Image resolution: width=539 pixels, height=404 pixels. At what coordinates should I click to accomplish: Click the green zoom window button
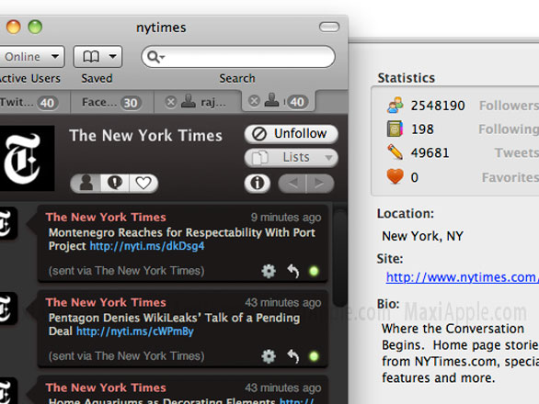coord(35,27)
